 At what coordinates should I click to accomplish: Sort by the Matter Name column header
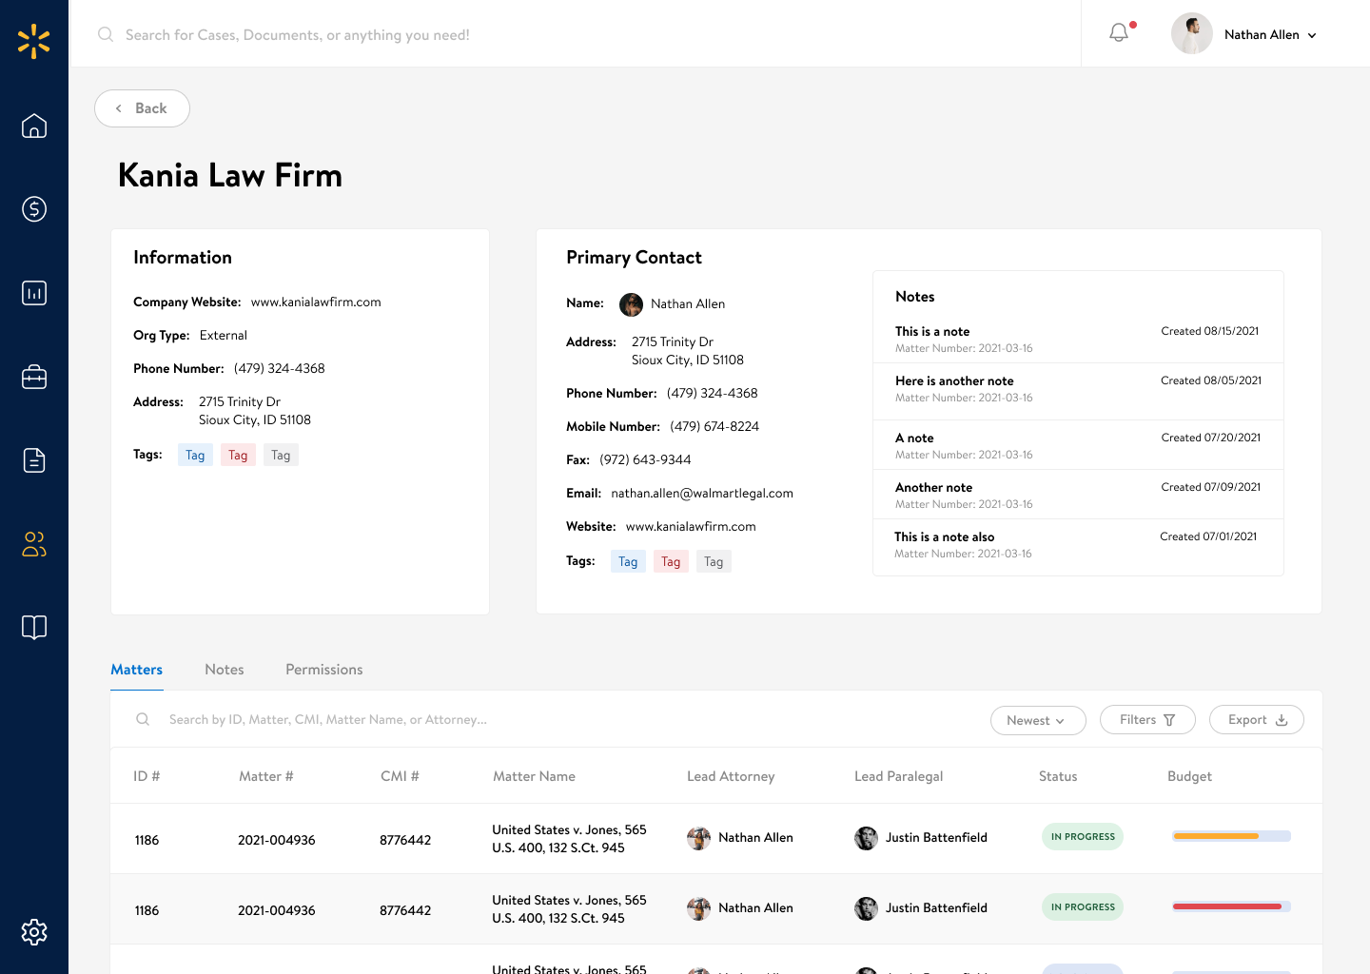pos(534,776)
